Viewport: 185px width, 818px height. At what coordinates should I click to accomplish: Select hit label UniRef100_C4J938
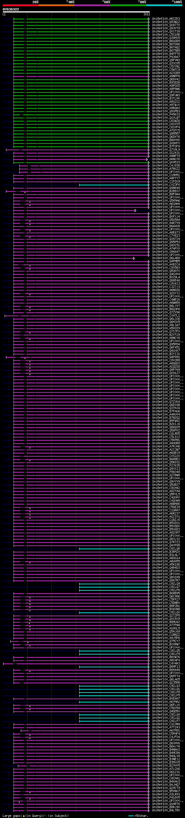click(166, 165)
